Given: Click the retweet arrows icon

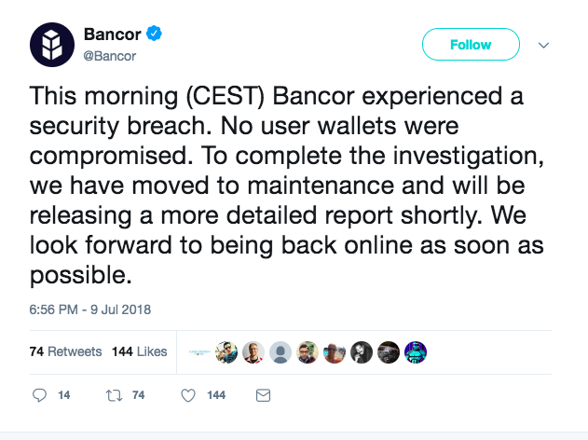Looking at the screenshot, I should (x=114, y=395).
